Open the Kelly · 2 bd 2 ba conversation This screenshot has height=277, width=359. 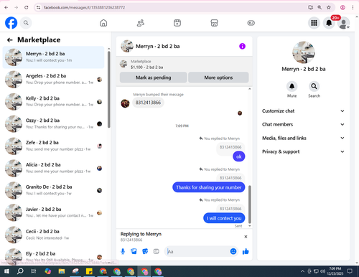pos(53,102)
